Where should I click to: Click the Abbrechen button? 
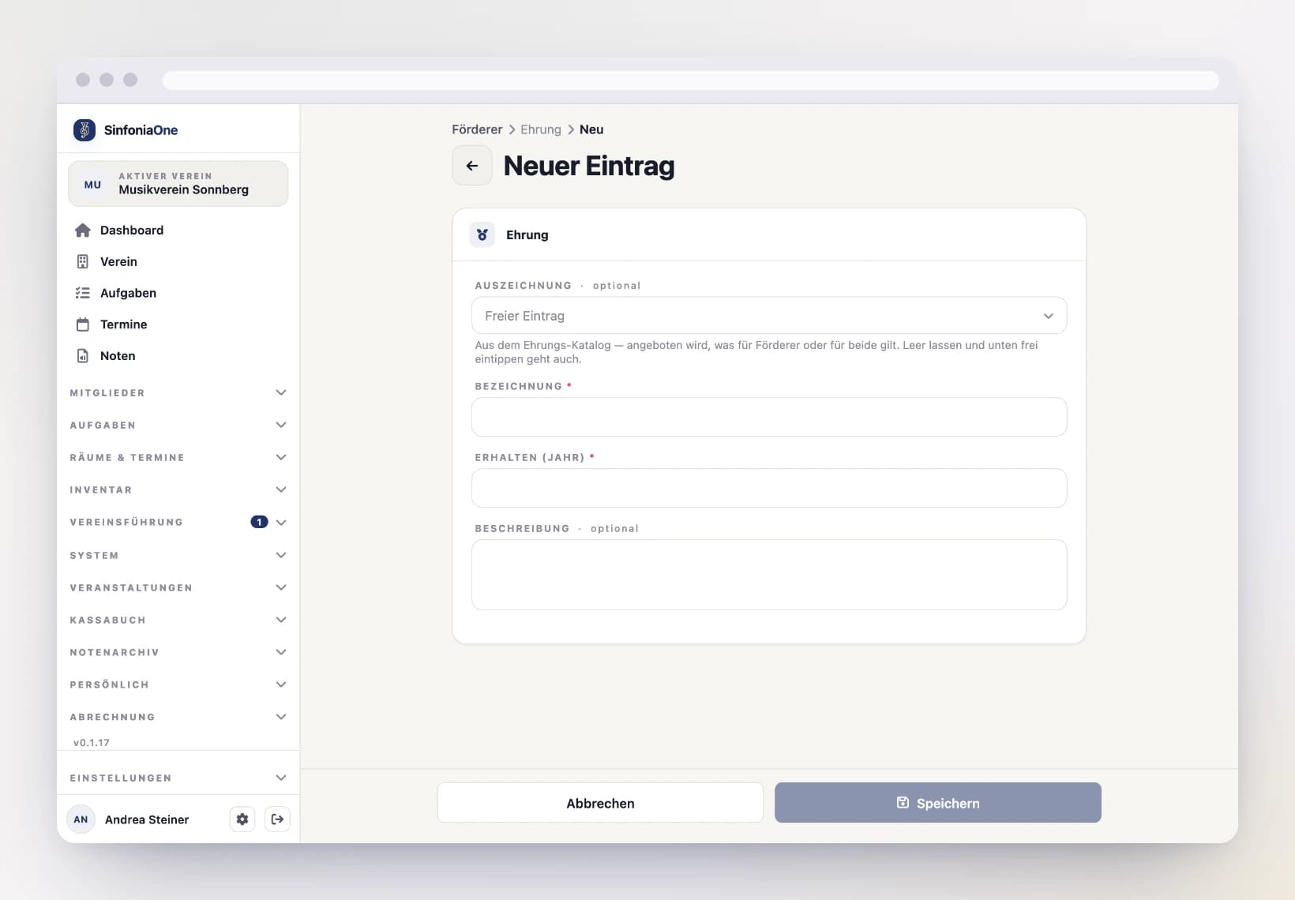click(600, 803)
